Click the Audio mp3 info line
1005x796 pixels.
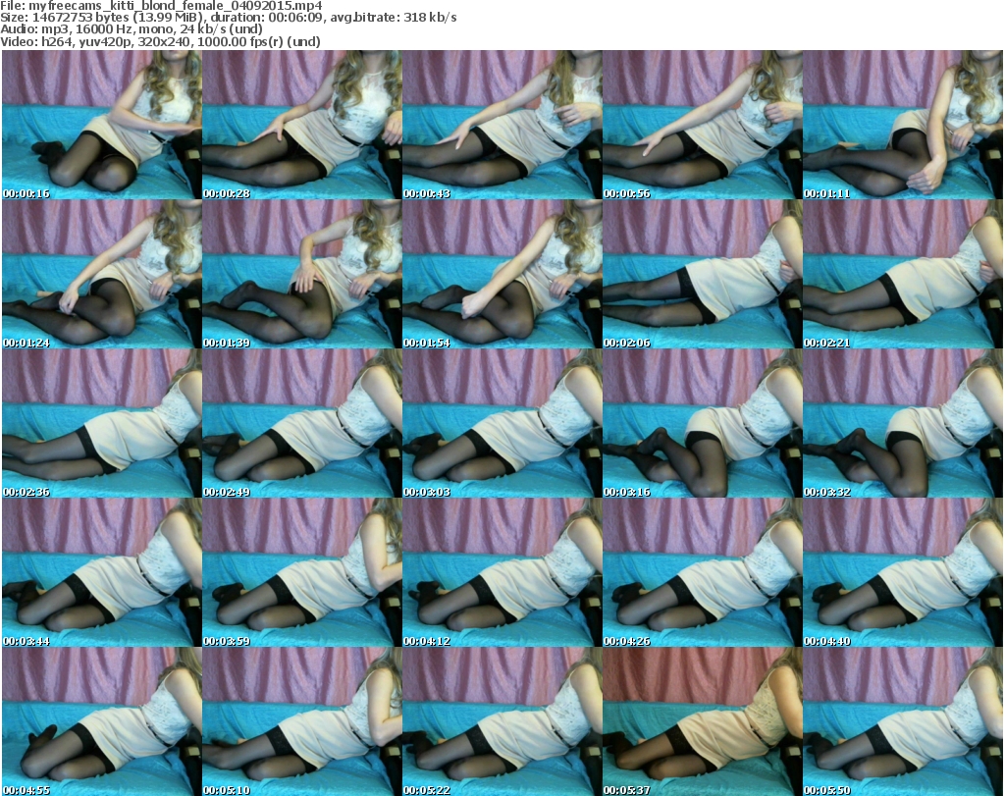[132, 29]
